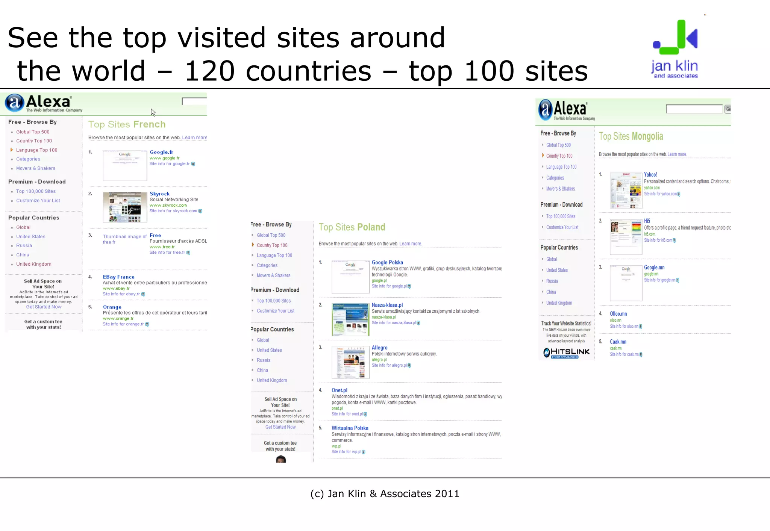Open the Onet.pl title link
Screen dimensions: 770x531
(x=340, y=390)
